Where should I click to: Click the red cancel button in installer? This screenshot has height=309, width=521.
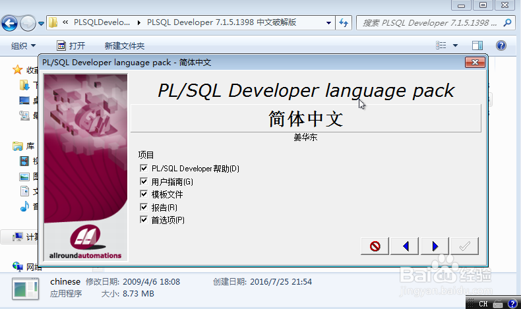pos(375,246)
